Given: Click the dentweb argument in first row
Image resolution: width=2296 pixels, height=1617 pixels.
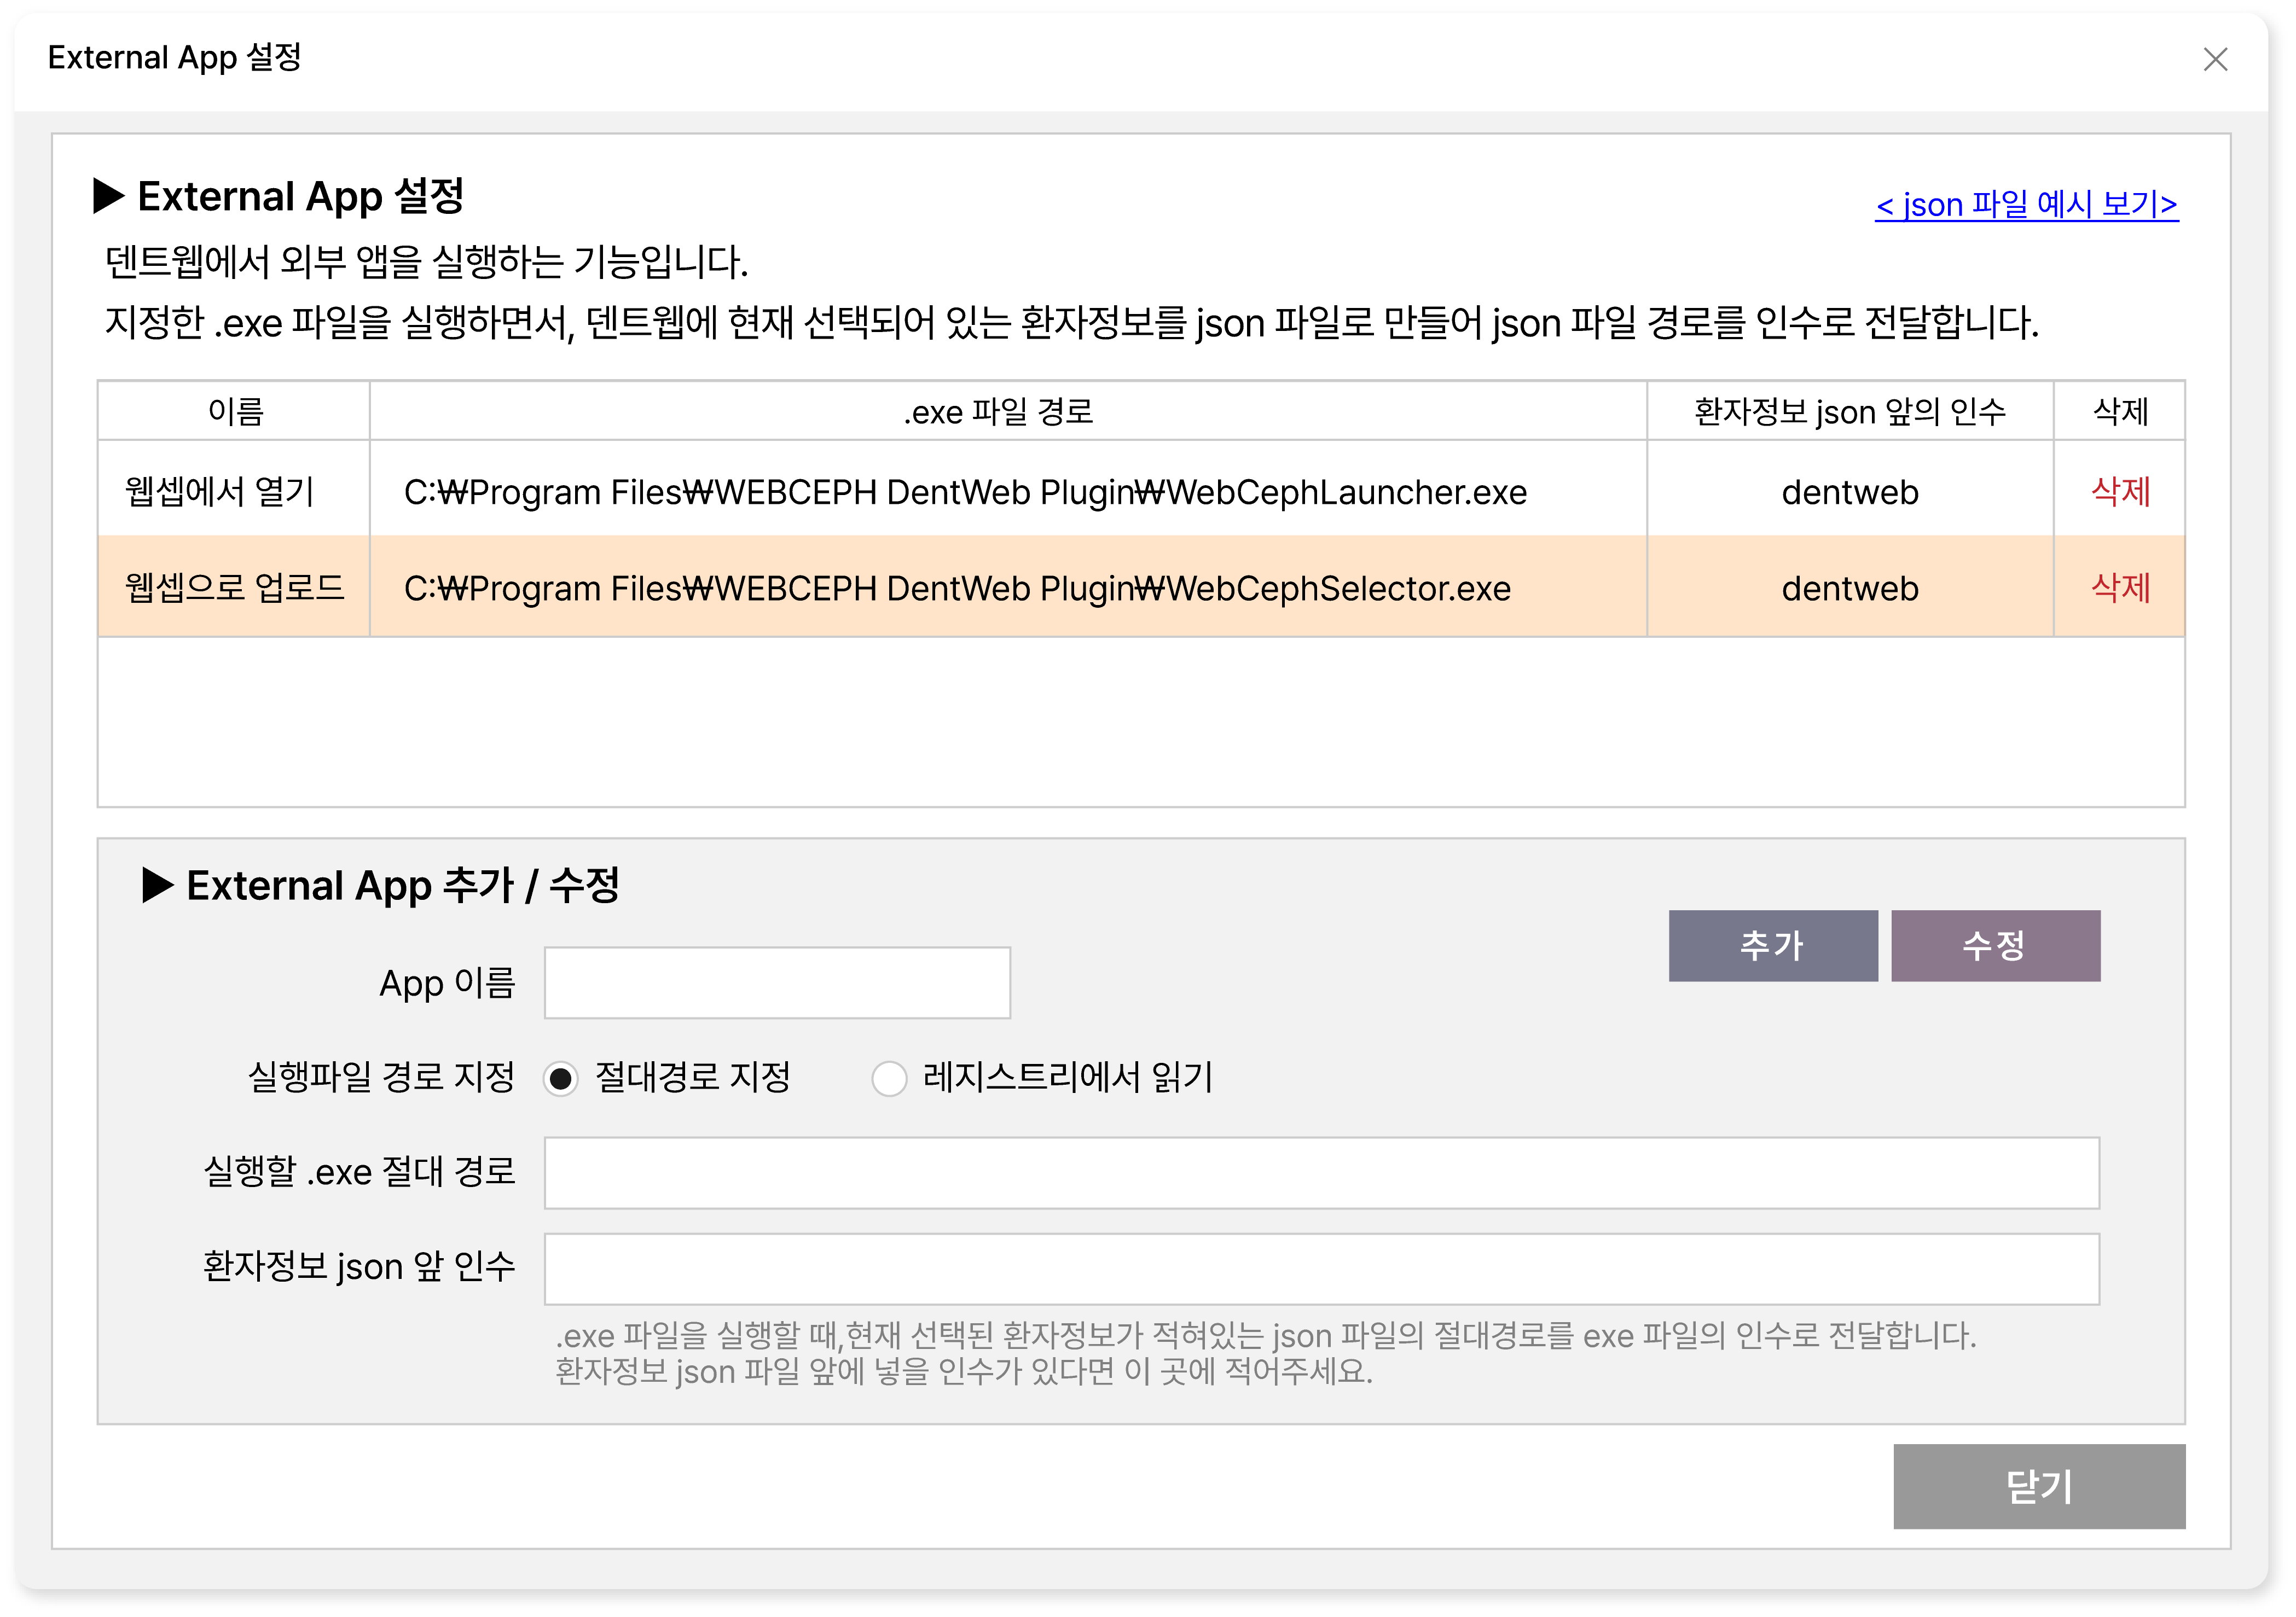Looking at the screenshot, I should click(x=1849, y=492).
